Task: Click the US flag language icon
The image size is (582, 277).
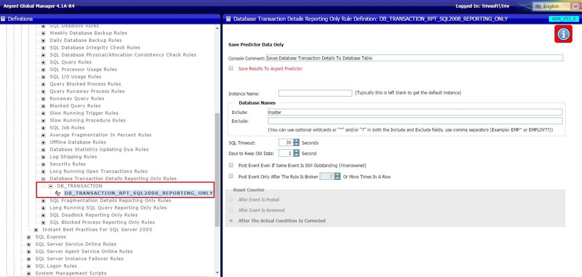Action: 538,6
